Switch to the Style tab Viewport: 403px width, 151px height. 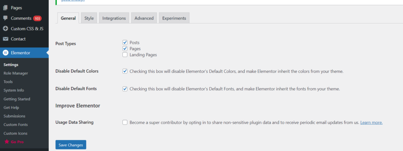pyautogui.click(x=89, y=18)
